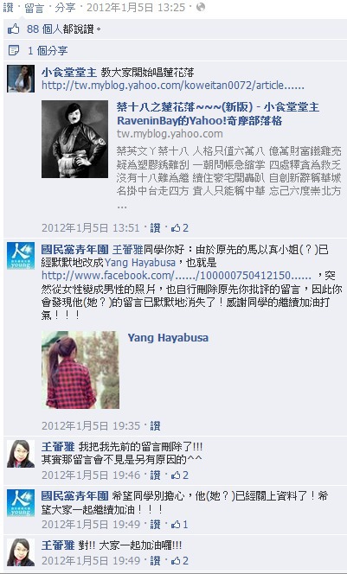Click 讚 at the top post action row

click(8, 7)
